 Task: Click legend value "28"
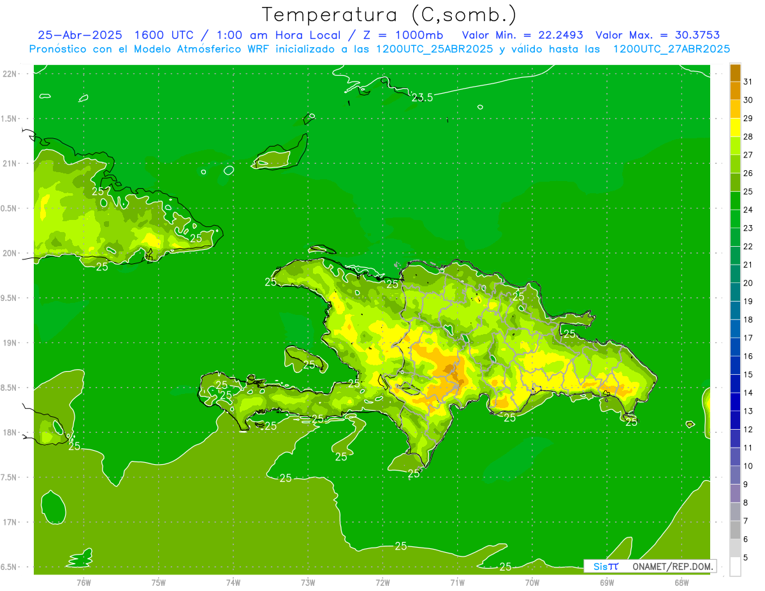(748, 136)
